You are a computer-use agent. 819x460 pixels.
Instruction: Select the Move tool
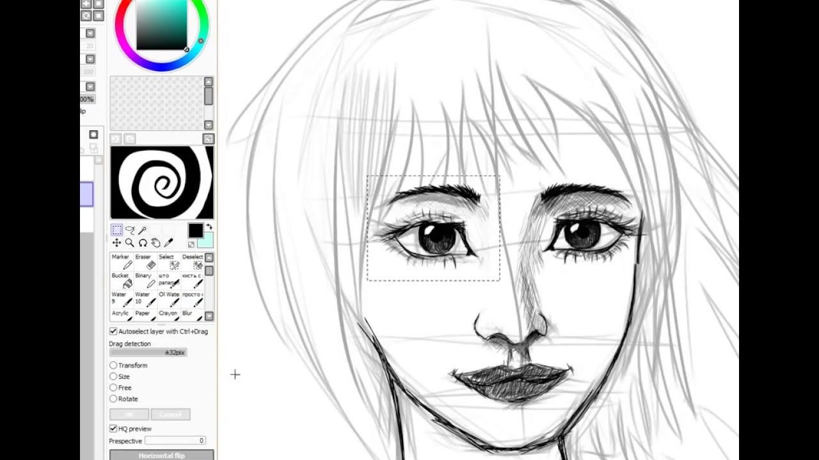pyautogui.click(x=116, y=243)
